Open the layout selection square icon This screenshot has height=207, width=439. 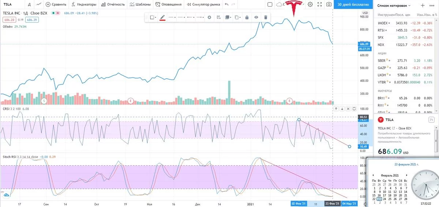(x=270, y=4)
